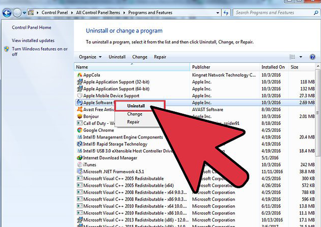Click Microsoft .NET Framework 4.5.1 icon
This screenshot has height=227, width=321.
(79, 171)
